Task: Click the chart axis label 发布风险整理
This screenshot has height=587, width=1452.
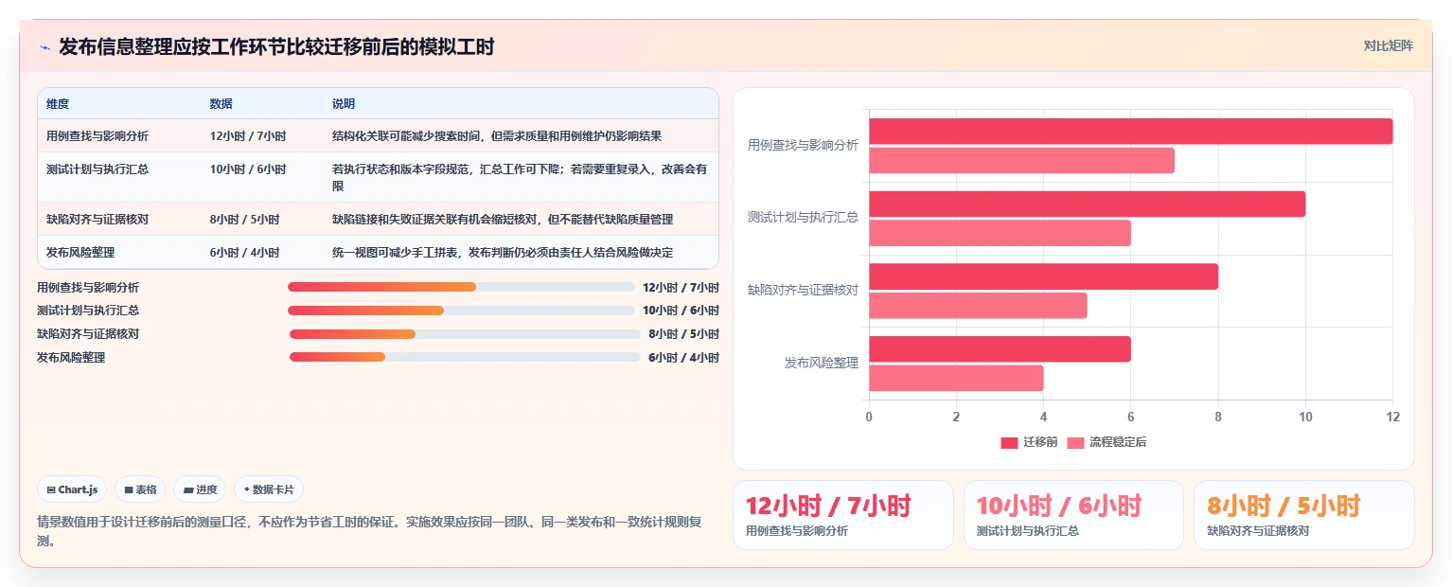Action: (822, 363)
